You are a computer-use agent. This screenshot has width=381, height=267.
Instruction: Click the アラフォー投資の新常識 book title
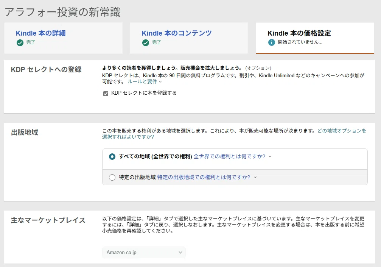(x=63, y=12)
